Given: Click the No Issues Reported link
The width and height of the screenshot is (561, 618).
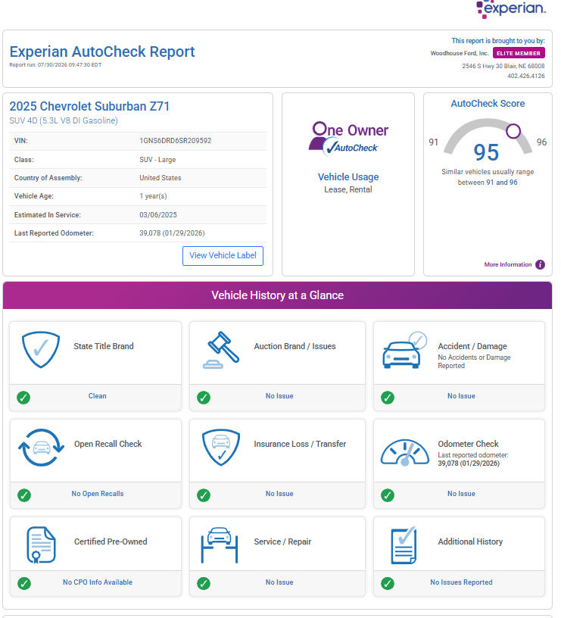Looking at the screenshot, I should tap(461, 582).
